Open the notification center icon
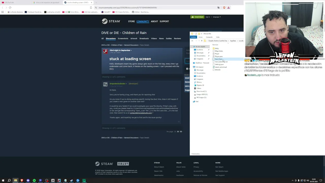The width and height of the screenshot is (325, 183). (321, 180)
